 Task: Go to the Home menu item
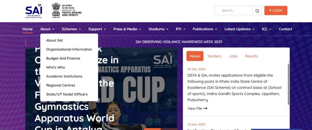(x=27, y=29)
